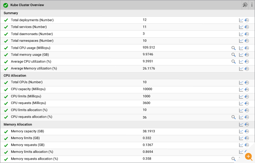Click magnifier icon for Total CPU usage

coord(233,48)
